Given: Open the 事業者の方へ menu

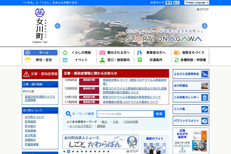Looking at the screenshot, I should tap(153, 53).
